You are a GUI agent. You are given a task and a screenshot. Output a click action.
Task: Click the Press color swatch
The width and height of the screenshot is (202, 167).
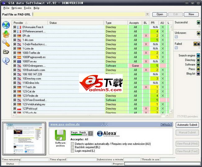[x=198, y=69]
